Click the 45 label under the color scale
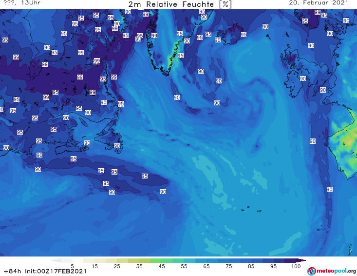Viewport: 357px width, 276px height. 162,266
